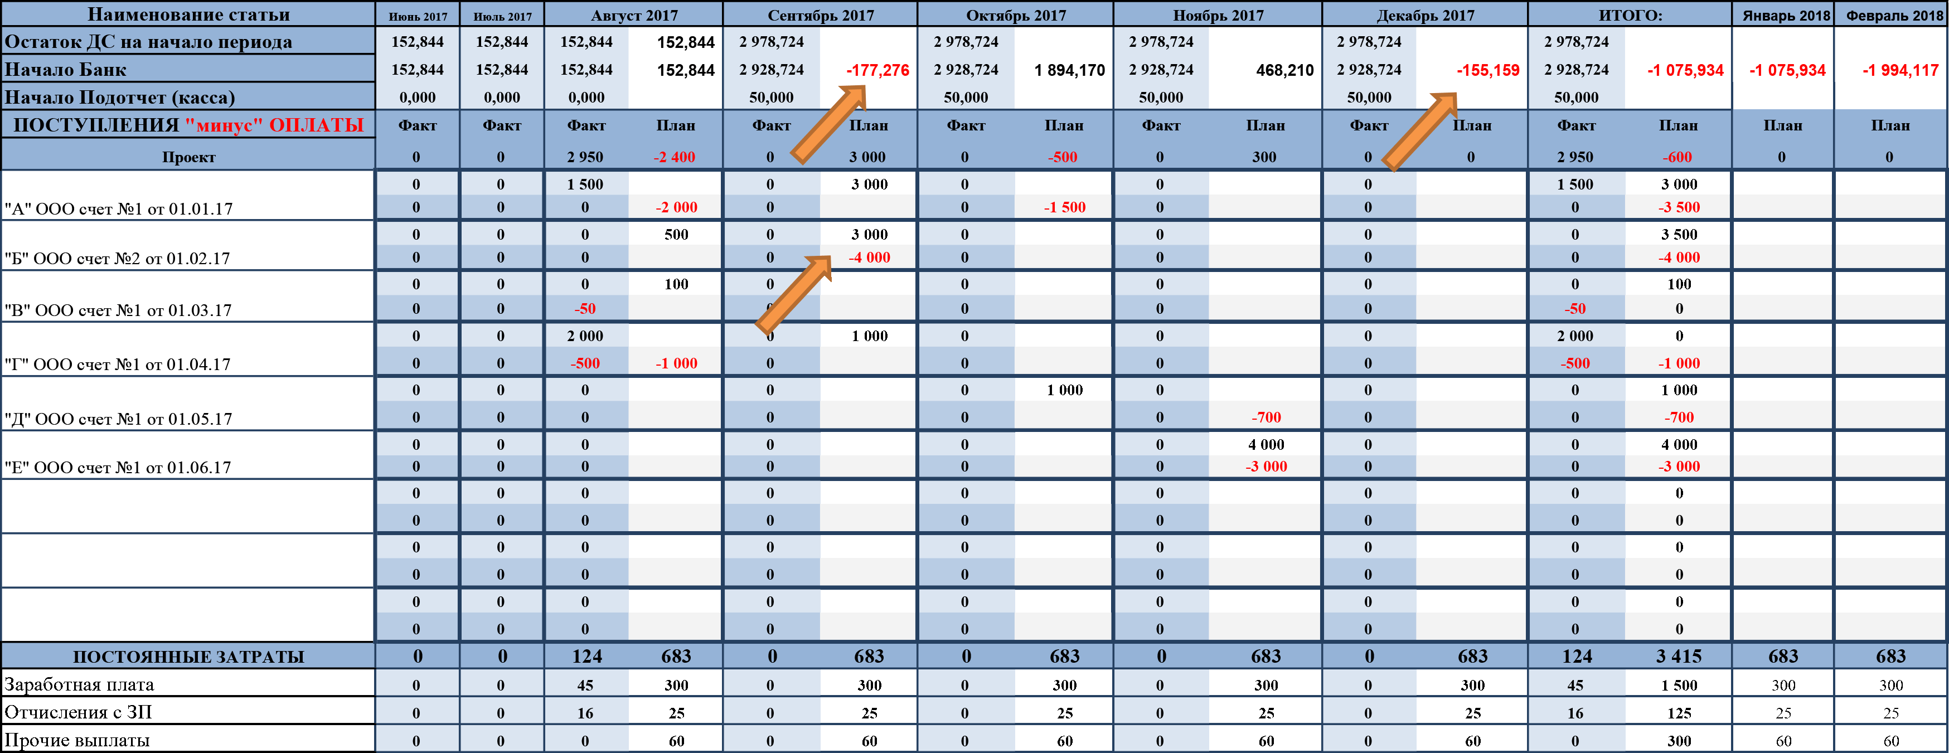The width and height of the screenshot is (1949, 753).
Task: Click the "ПОСТОЯННЫЕ ЗАТРАТЫ" section header
Action: tap(188, 656)
